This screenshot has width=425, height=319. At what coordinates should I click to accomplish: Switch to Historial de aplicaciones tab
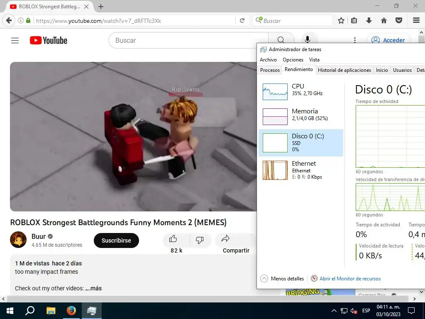coord(344,70)
